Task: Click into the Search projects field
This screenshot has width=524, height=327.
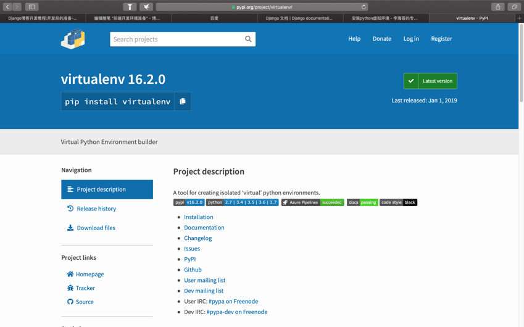Action: pyautogui.click(x=176, y=39)
